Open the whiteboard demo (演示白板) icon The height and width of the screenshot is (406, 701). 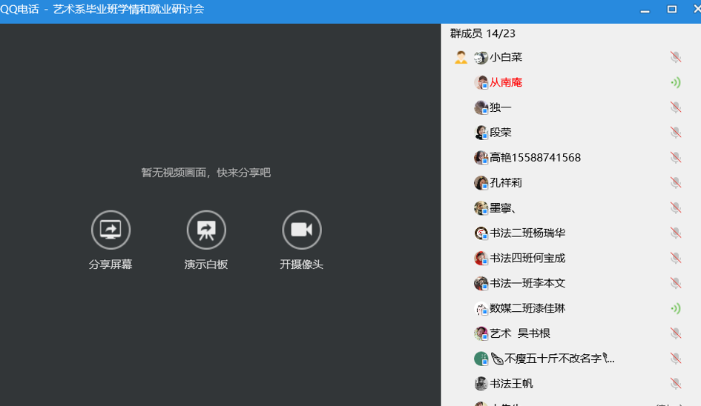[x=206, y=230]
